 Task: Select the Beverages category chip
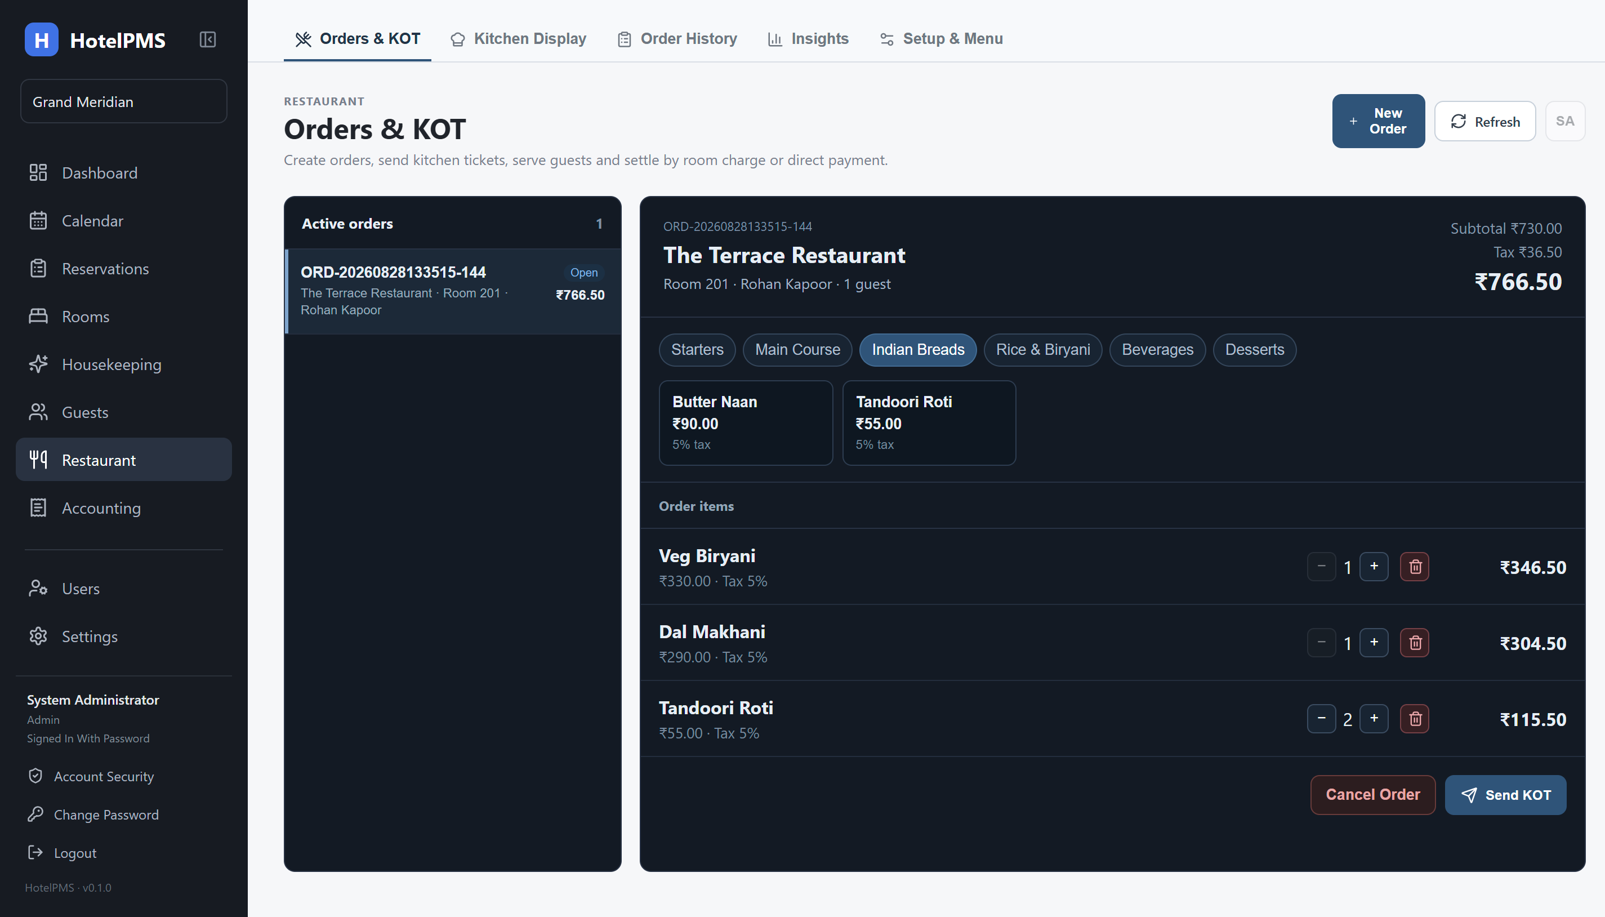1157,350
